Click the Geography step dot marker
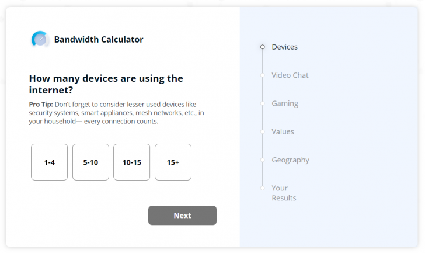 coord(263,160)
